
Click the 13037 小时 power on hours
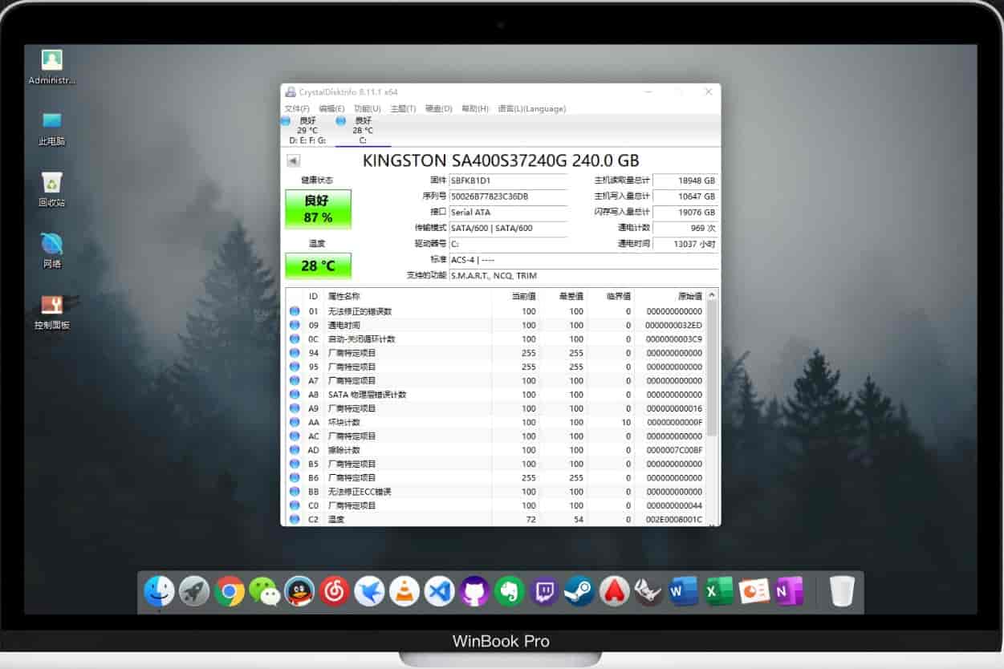click(685, 244)
